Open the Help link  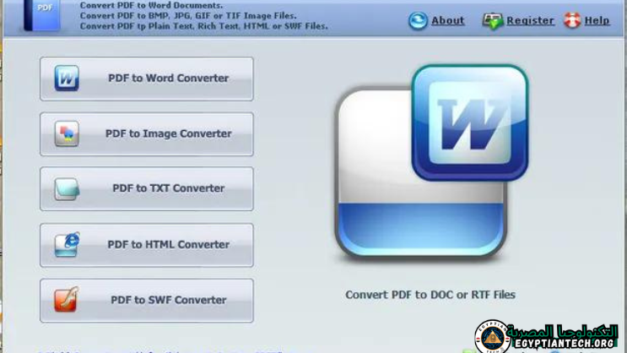click(x=597, y=21)
